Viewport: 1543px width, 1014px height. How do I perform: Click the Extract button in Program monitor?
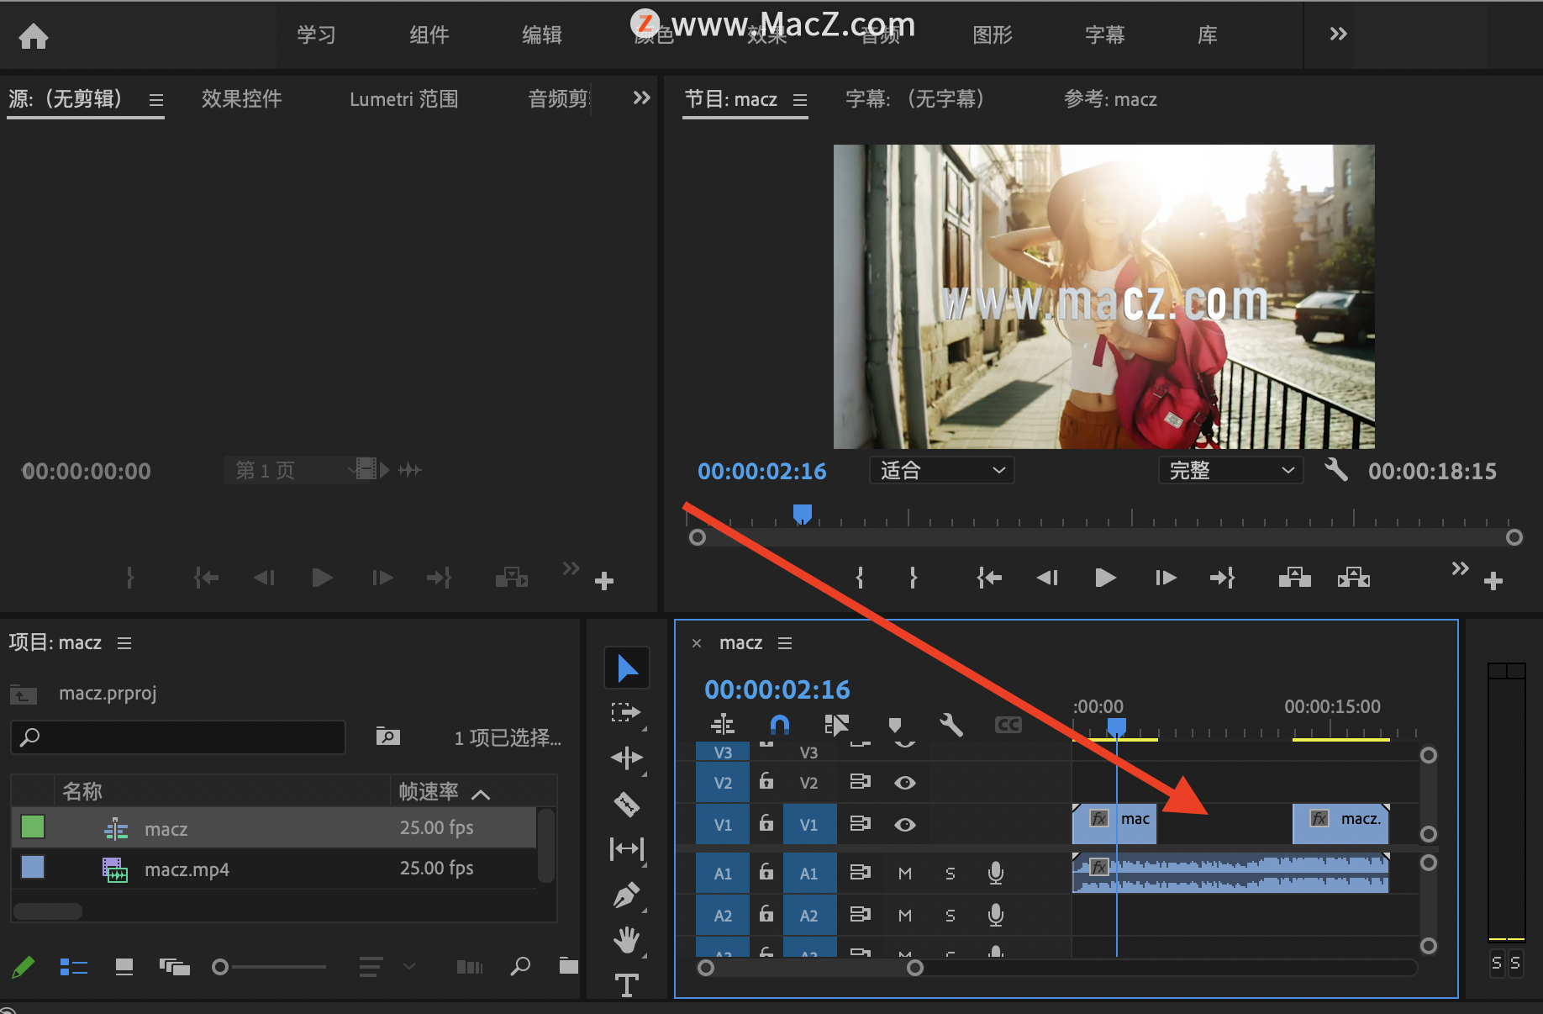1354,578
